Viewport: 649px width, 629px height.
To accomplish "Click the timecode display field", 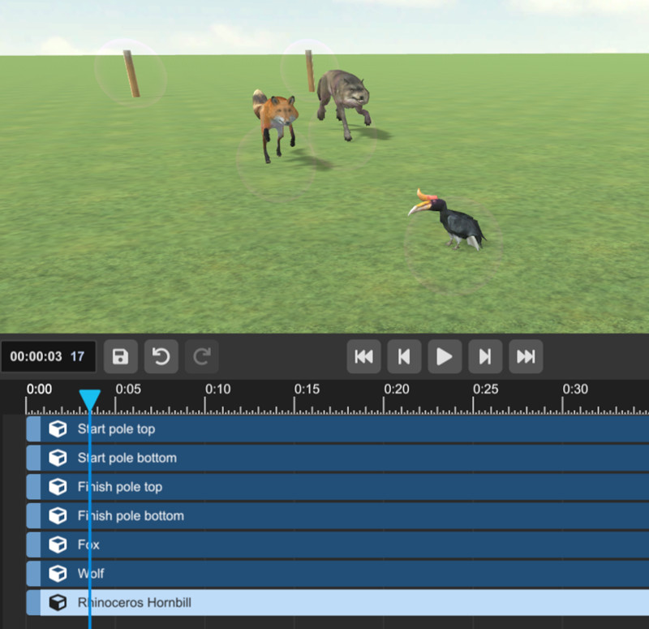I will (x=48, y=356).
